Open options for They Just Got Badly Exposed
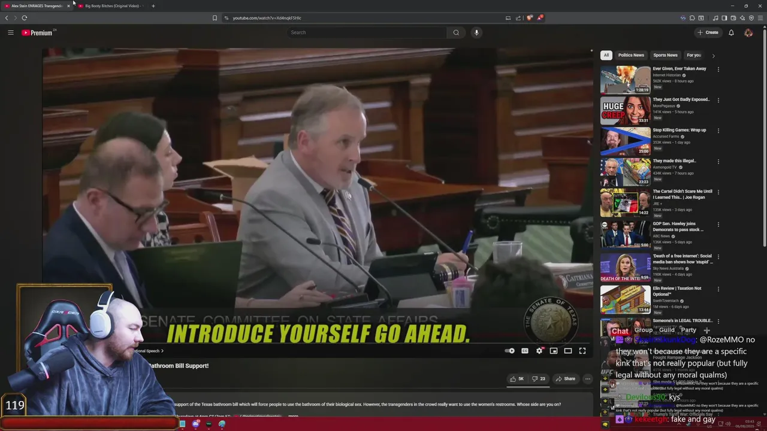The width and height of the screenshot is (767, 431). [x=718, y=100]
